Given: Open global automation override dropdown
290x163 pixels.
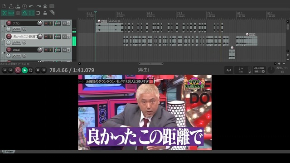Looking at the screenshot, I should pos(259,70).
